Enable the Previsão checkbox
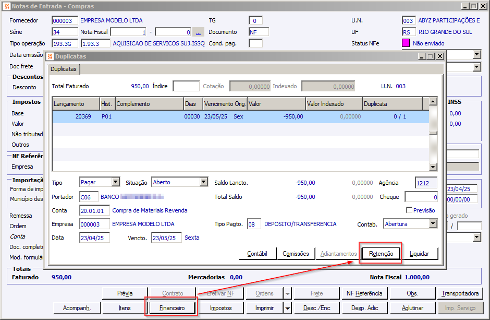 [x=409, y=210]
